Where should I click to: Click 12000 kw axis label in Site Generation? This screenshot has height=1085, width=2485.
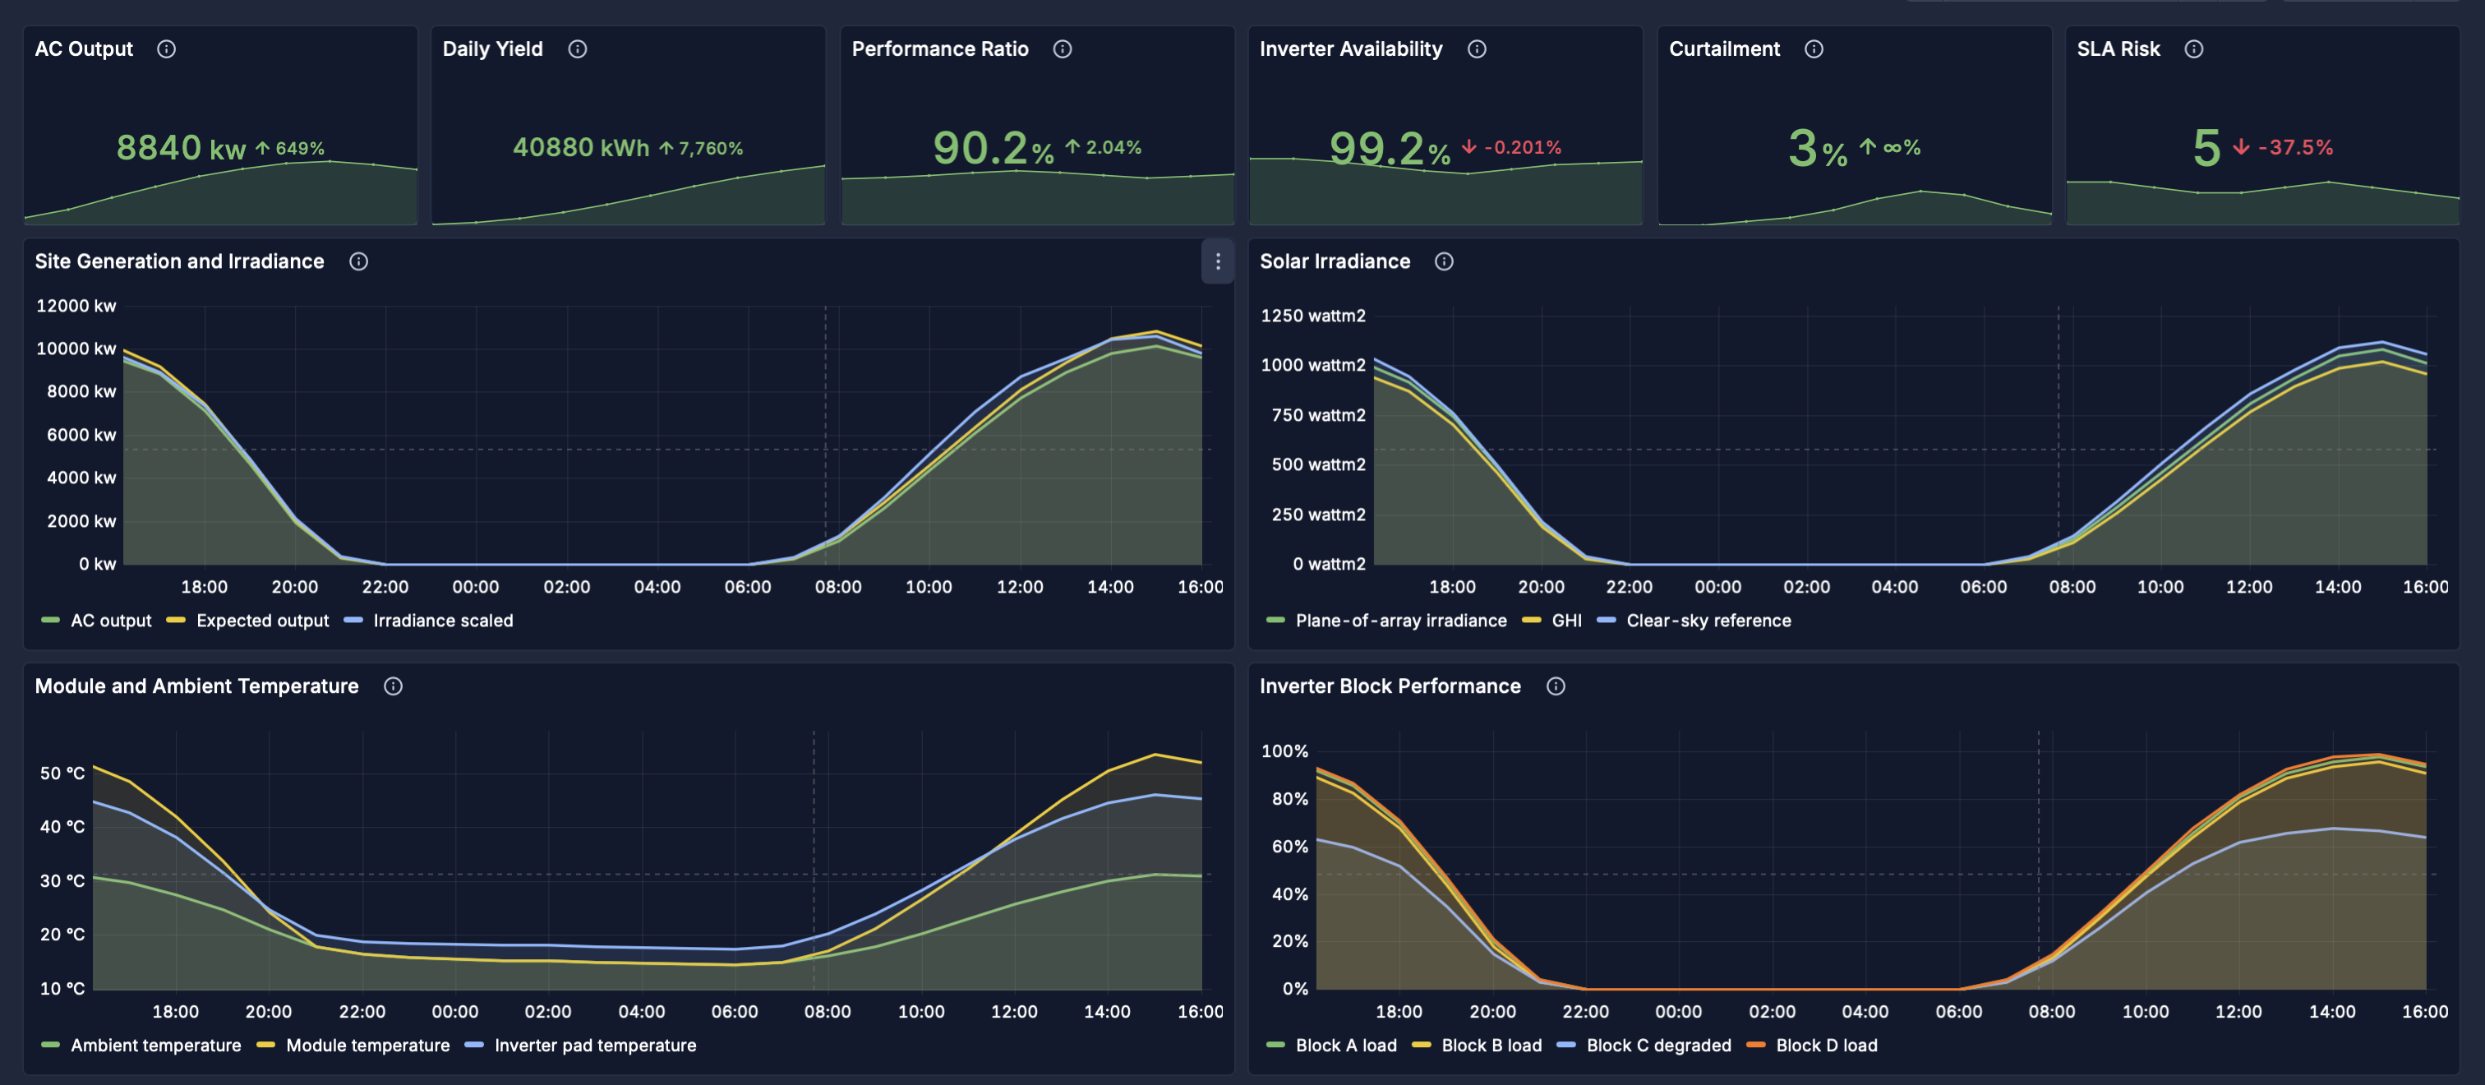76,306
